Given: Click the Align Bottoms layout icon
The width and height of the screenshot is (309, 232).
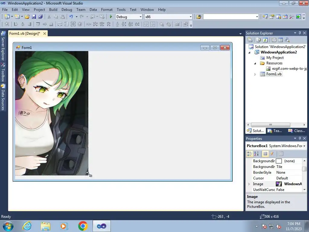Looking at the screenshot, I should point(51,24).
